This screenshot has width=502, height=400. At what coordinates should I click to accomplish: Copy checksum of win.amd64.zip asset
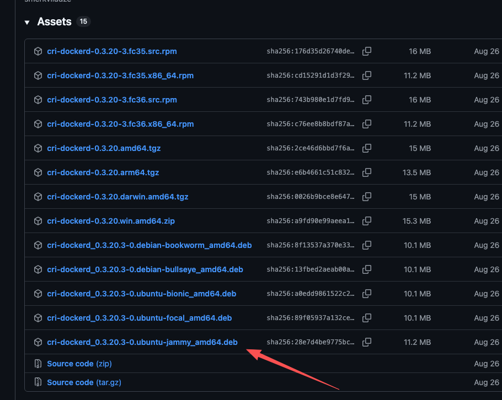(x=367, y=221)
